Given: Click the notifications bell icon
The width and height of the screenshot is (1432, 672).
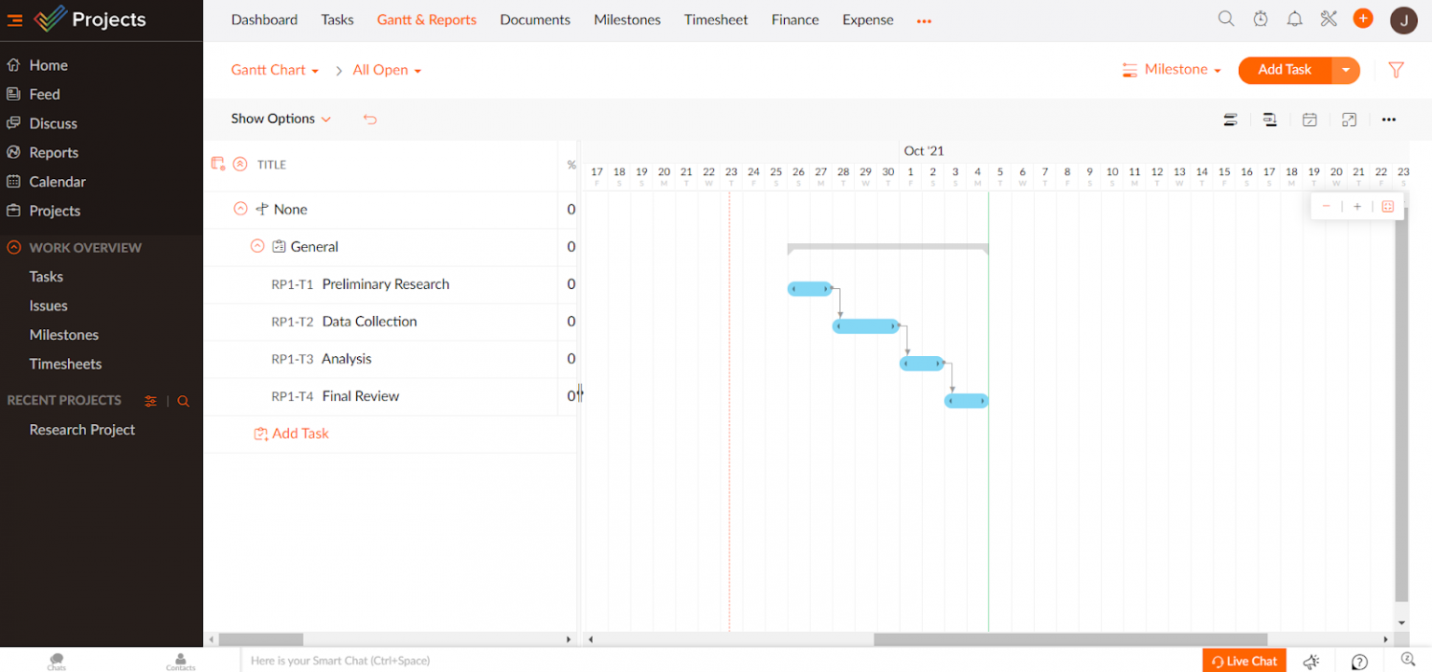Looking at the screenshot, I should click(1294, 18).
